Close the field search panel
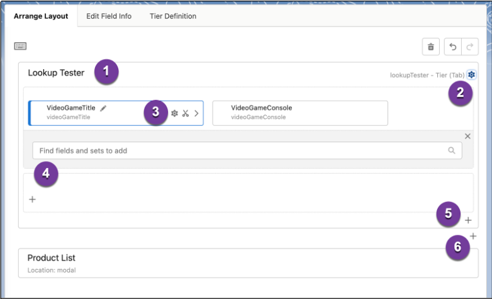492x299 pixels. [x=467, y=136]
